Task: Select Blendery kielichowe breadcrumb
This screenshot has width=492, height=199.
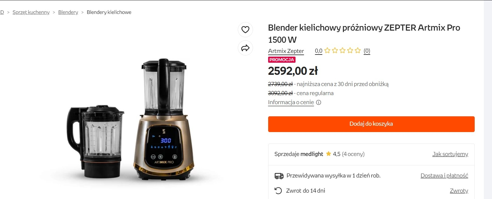Action: pos(109,12)
